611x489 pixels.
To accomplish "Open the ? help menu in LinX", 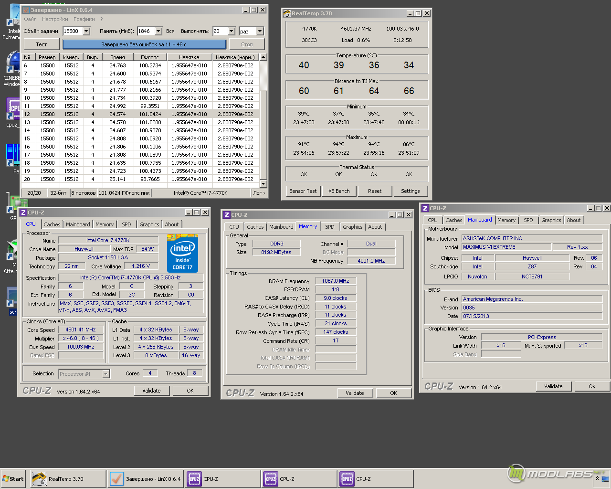I will (101, 19).
